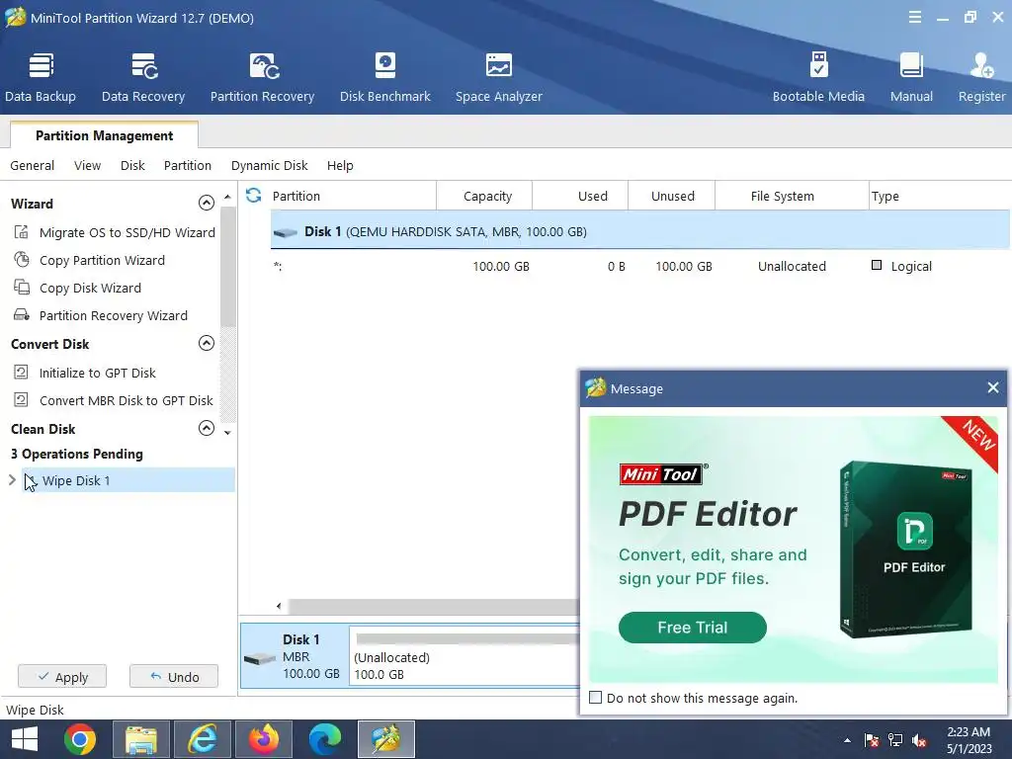Open Firefox from taskbar
The image size is (1012, 759).
pyautogui.click(x=264, y=739)
